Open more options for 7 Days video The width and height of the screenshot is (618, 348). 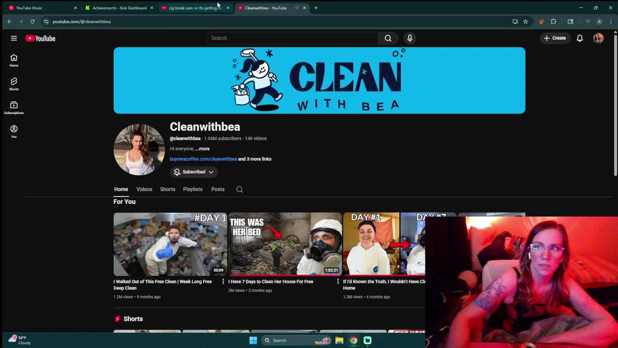pos(338,281)
